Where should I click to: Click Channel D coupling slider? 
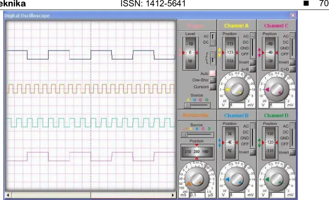(292, 135)
